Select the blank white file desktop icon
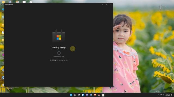The image size is (174, 97). point(31,2)
